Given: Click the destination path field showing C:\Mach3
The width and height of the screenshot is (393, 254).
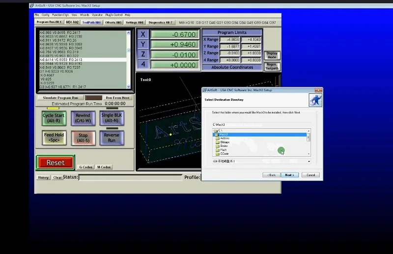Looking at the screenshot, I should click(261, 125).
